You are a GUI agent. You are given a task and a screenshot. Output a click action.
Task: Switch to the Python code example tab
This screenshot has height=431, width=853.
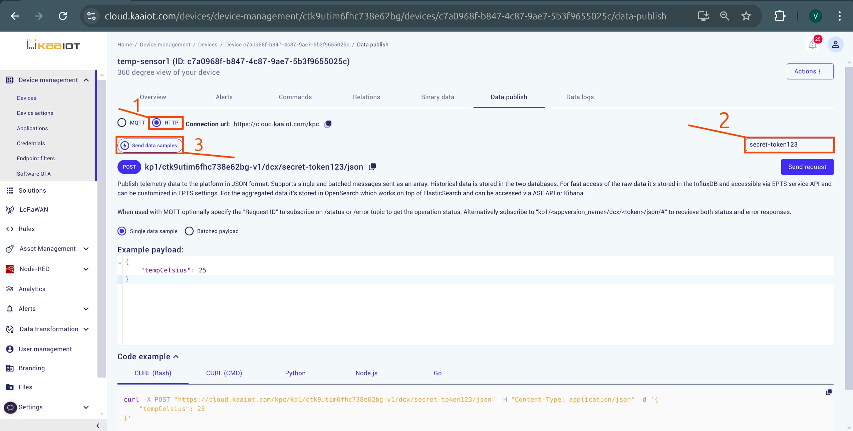click(x=295, y=373)
